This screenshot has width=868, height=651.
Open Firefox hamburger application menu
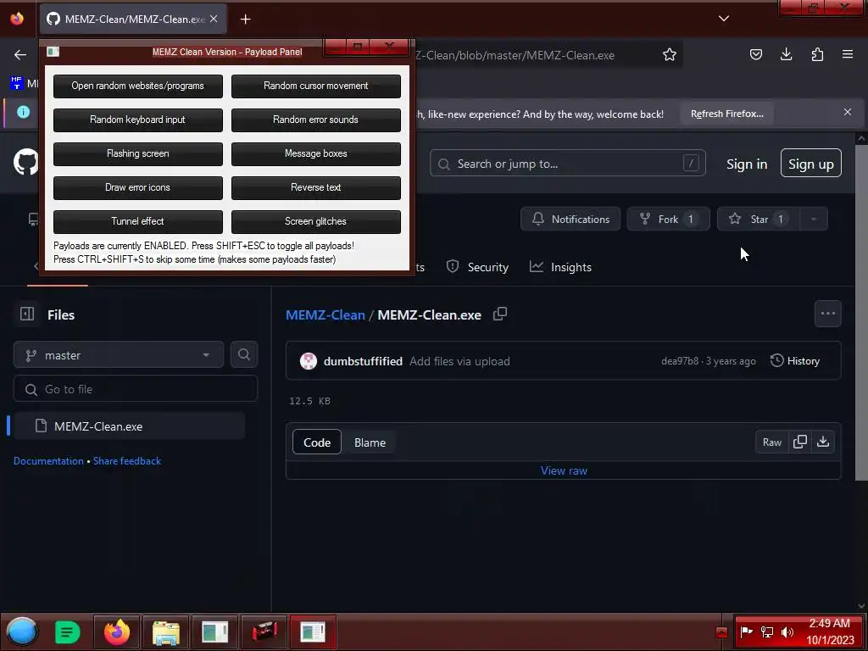tap(848, 54)
